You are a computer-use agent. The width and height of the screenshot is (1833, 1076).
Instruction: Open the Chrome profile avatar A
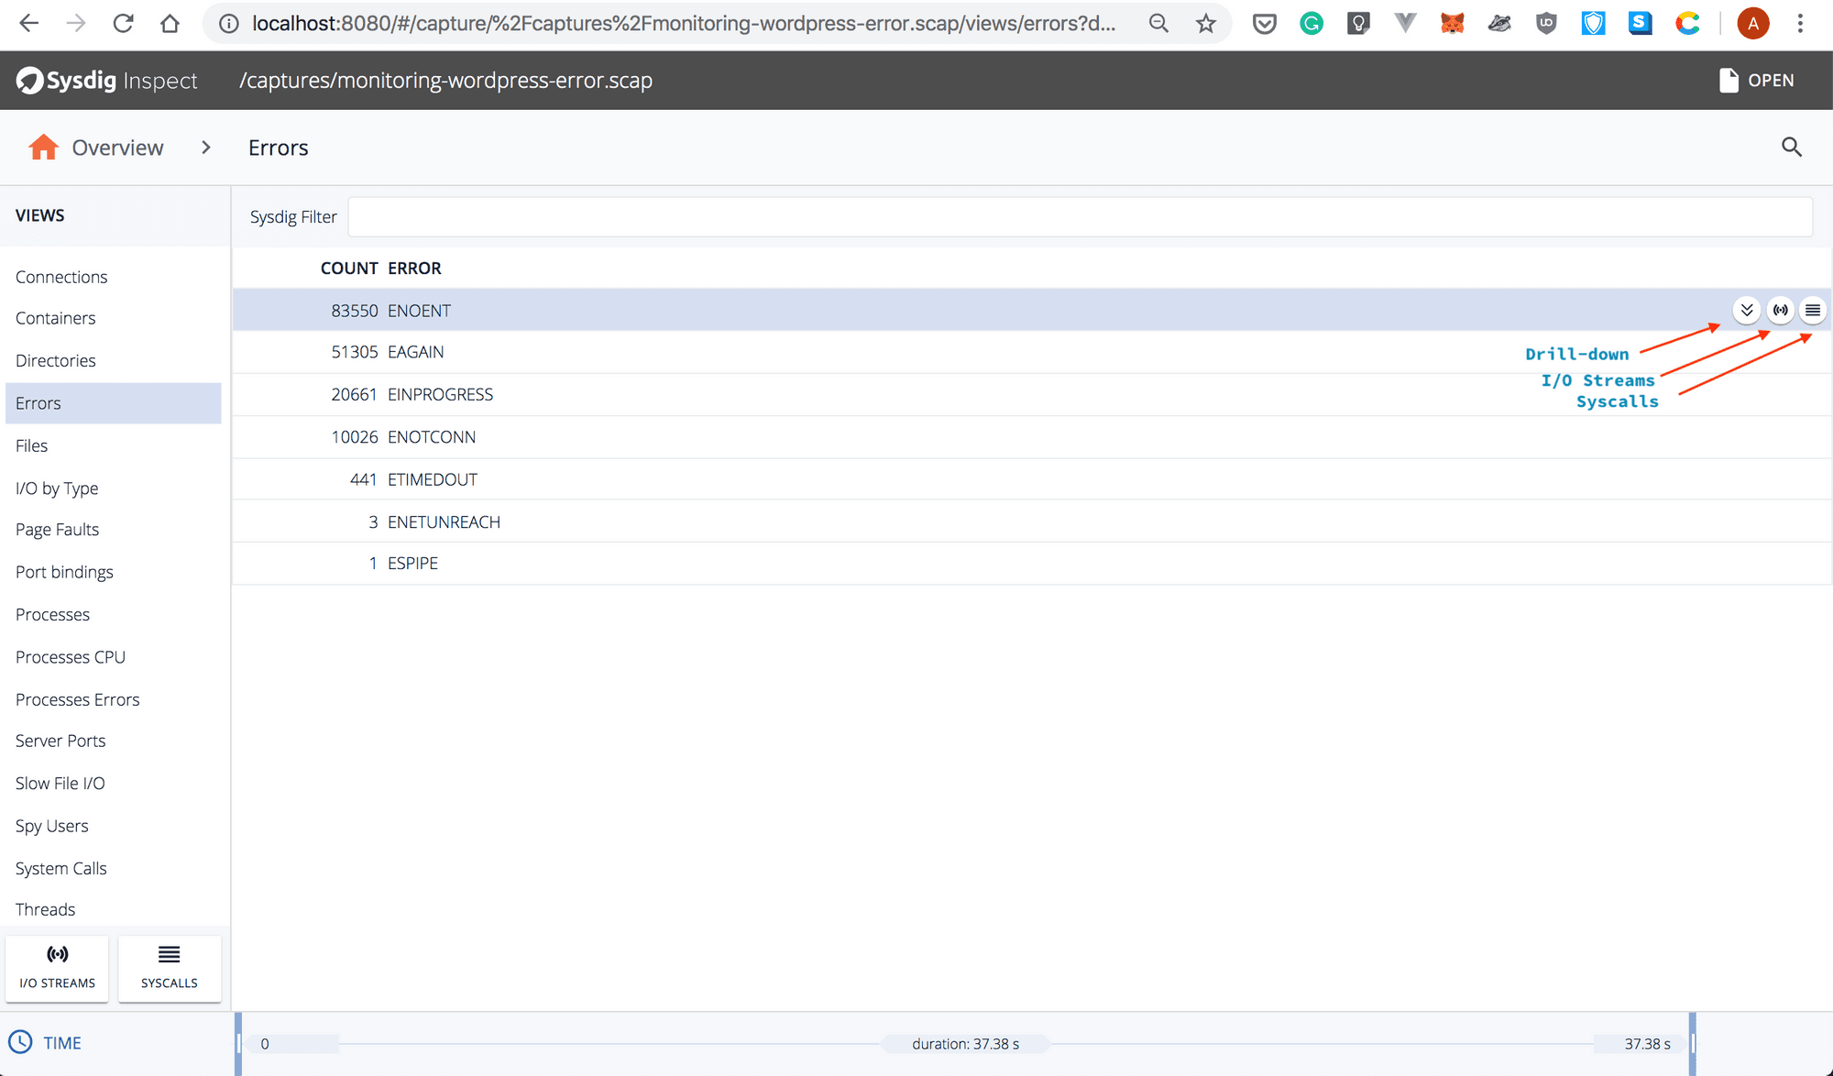[x=1753, y=24]
